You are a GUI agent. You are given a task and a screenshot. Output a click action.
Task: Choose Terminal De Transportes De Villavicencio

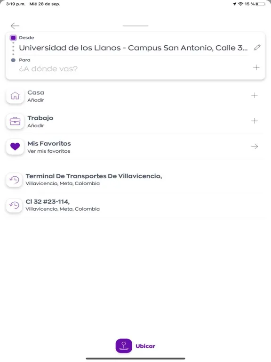pos(94,180)
